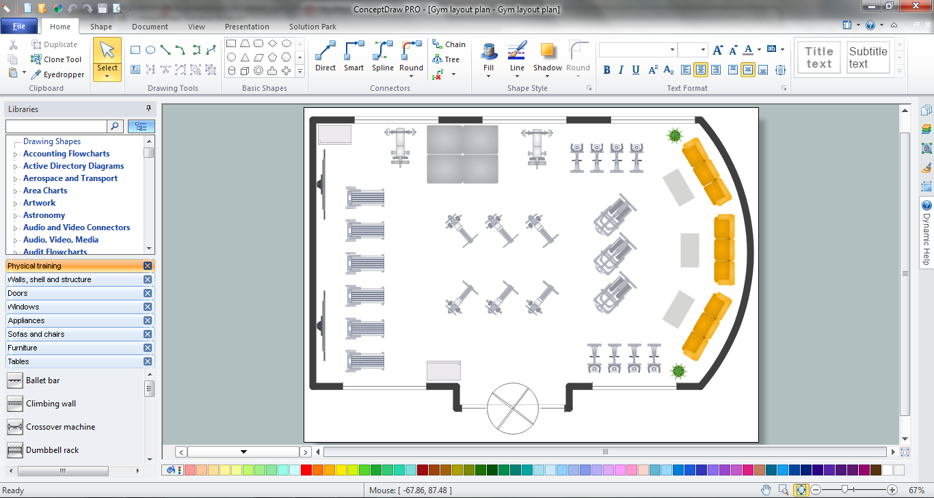This screenshot has width=934, height=498.
Task: Apply Subtitle text style
Action: (x=868, y=57)
